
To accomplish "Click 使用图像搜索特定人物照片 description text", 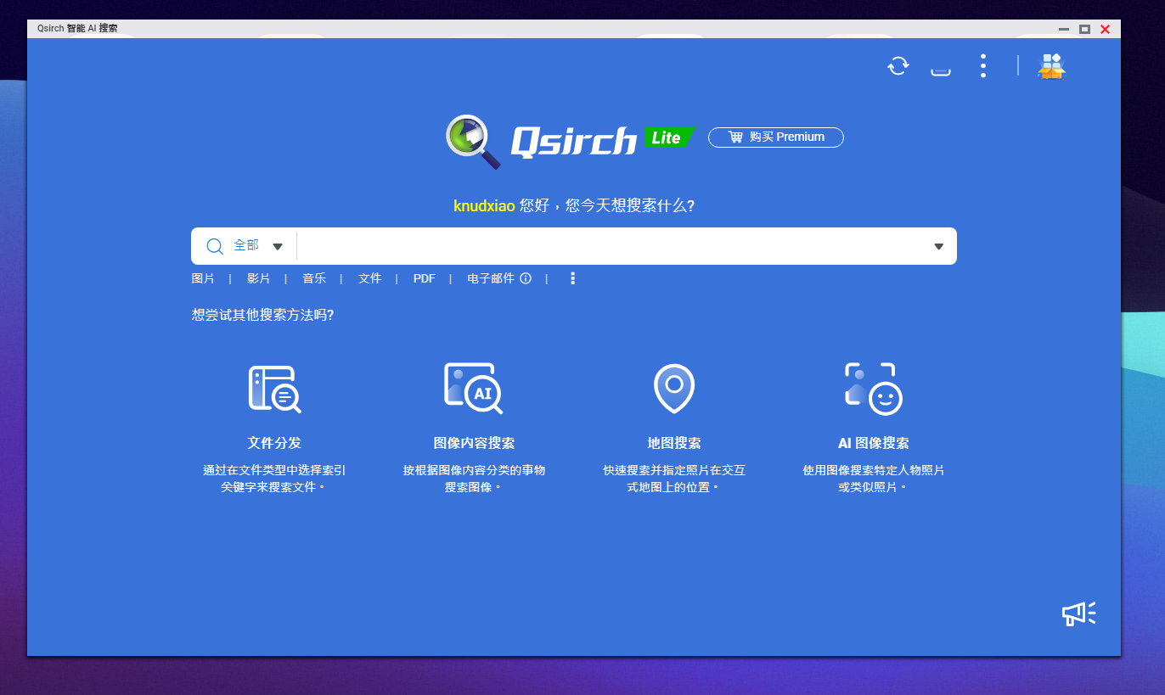I will tap(874, 470).
